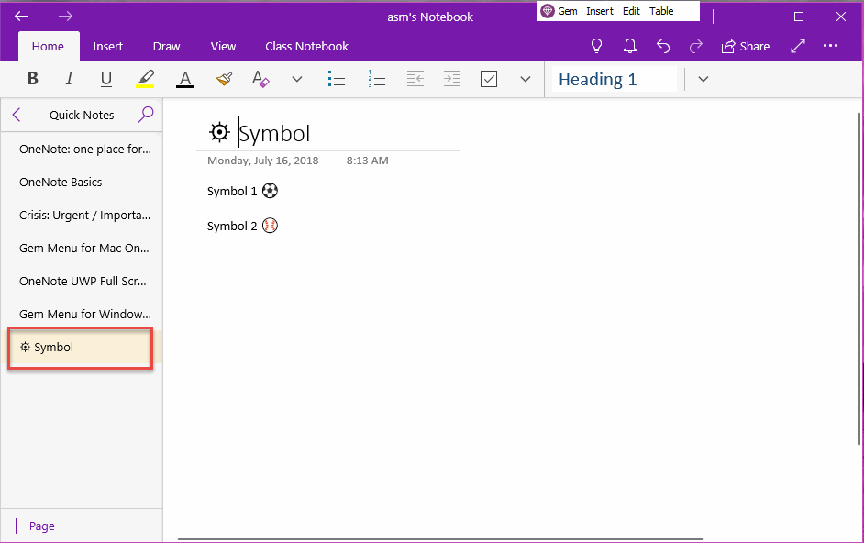Expand more formatting options chevron
The width and height of the screenshot is (864, 543).
pos(296,79)
